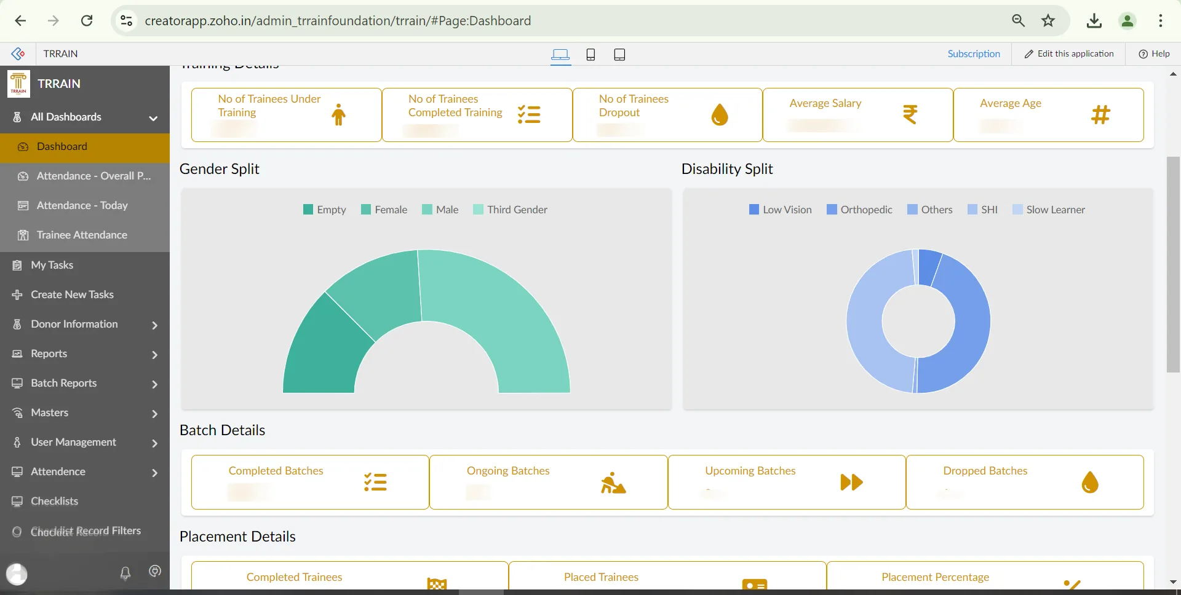This screenshot has width=1181, height=595.
Task: Bookmark this page with star icon
Action: coord(1048,21)
